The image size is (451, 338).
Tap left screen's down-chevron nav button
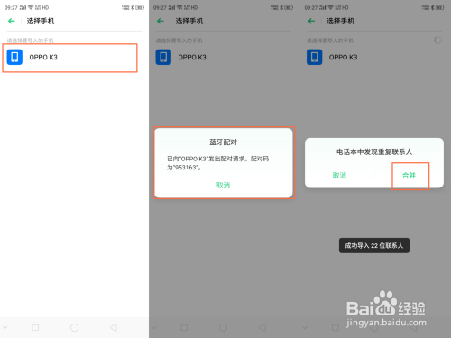(5, 327)
